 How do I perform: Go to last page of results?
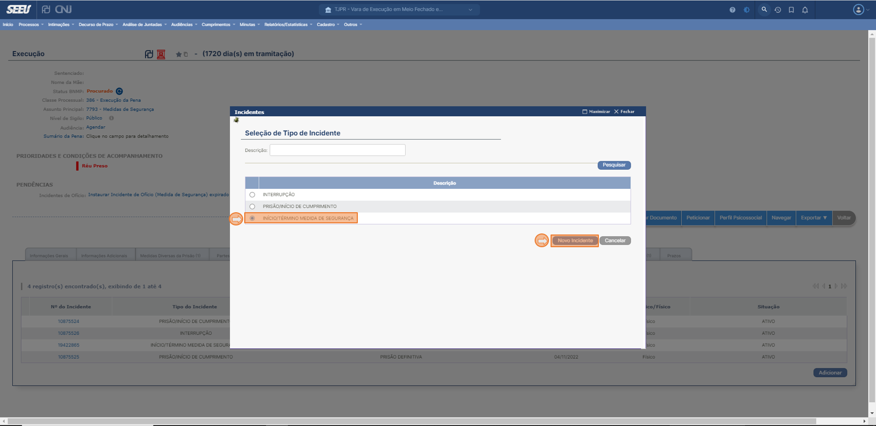click(844, 286)
